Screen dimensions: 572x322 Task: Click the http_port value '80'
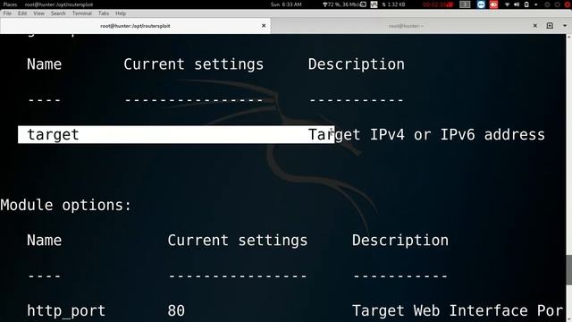(x=176, y=311)
